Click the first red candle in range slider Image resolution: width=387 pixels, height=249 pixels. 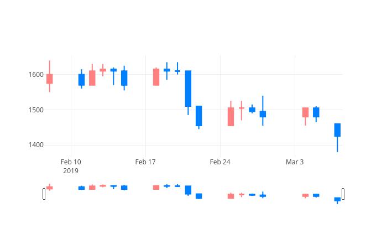pyautogui.click(x=50, y=188)
